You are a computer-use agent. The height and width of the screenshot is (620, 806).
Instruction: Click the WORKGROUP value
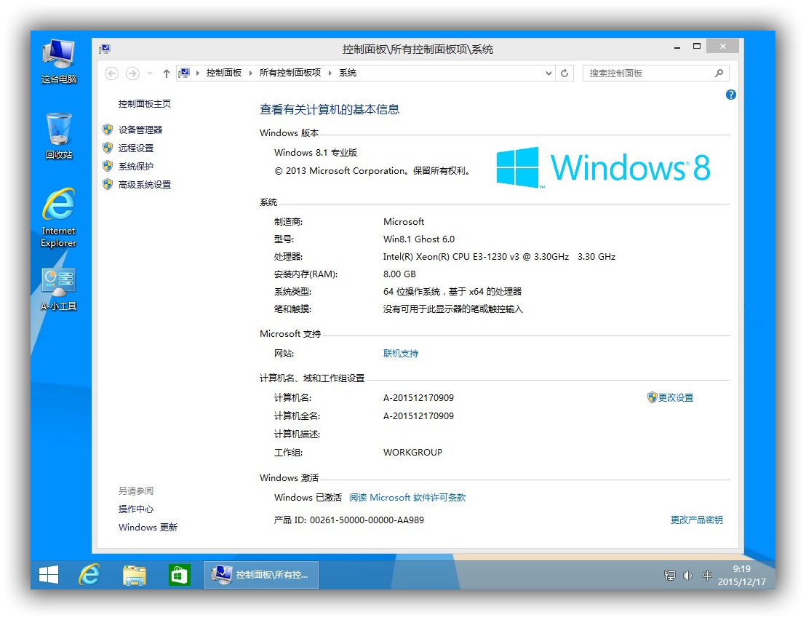click(412, 453)
